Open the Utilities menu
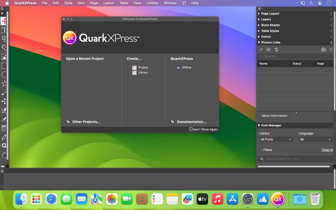The image size is (336, 210). pos(152,3)
